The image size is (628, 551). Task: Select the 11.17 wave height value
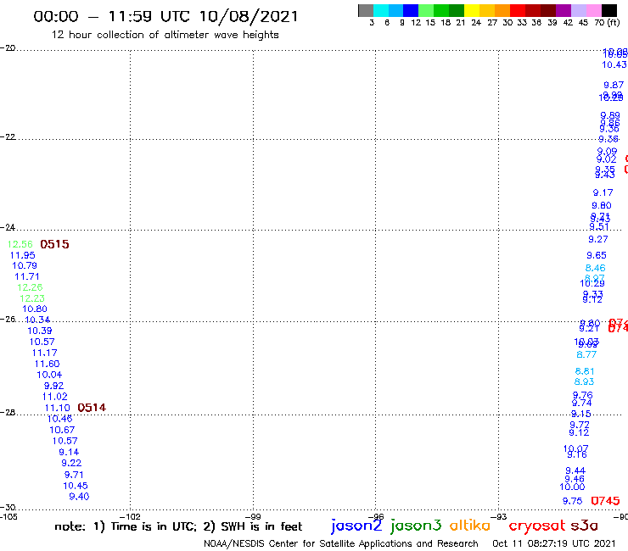[44, 353]
